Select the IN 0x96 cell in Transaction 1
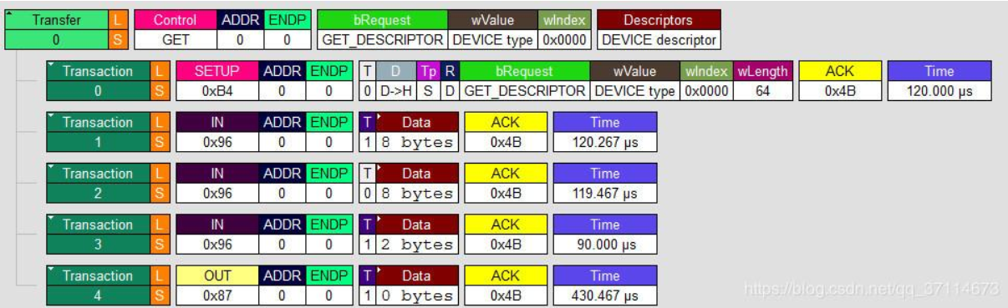The height and width of the screenshot is (308, 1008). 216,132
